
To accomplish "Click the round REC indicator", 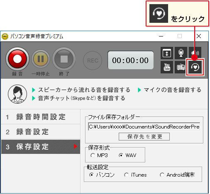I will (93, 61).
